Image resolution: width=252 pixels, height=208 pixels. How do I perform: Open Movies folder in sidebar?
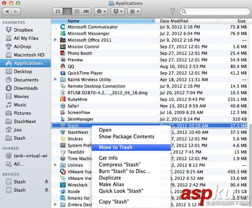(x=25, y=96)
